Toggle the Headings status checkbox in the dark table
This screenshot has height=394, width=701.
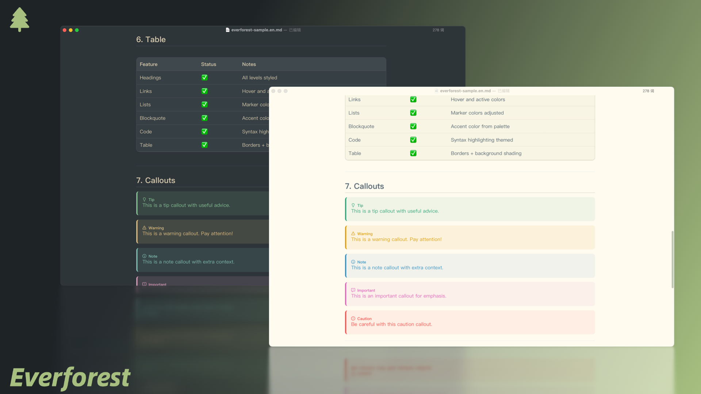tap(204, 77)
